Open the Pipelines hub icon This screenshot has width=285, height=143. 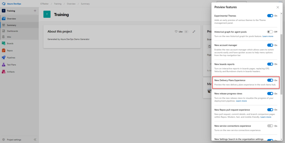pos(3,57)
